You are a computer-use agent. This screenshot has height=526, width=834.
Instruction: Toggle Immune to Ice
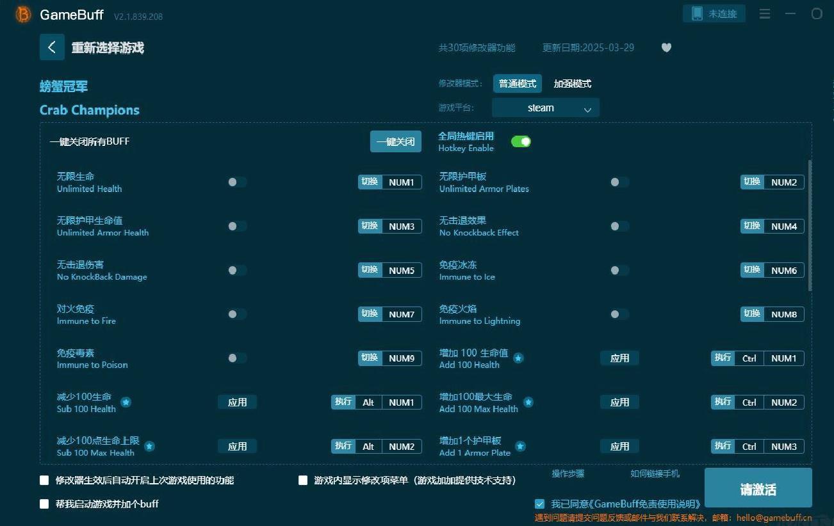pos(619,270)
